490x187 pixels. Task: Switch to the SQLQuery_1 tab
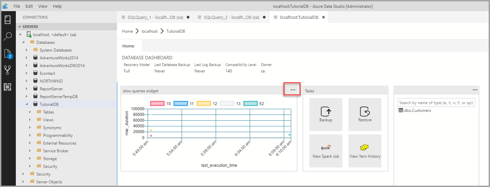click(154, 17)
